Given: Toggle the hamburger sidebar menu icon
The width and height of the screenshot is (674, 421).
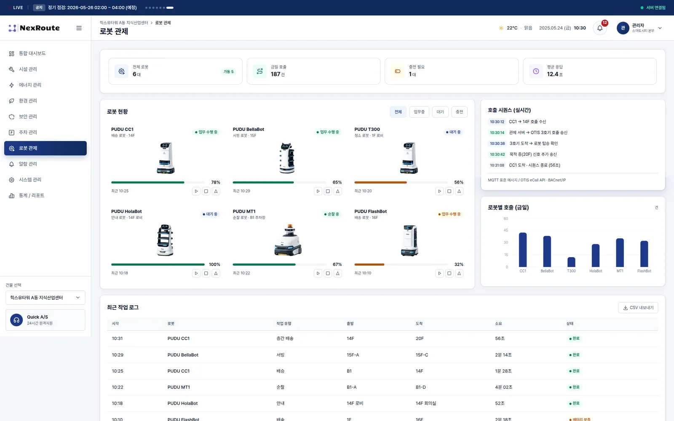Looking at the screenshot, I should click(x=79, y=28).
